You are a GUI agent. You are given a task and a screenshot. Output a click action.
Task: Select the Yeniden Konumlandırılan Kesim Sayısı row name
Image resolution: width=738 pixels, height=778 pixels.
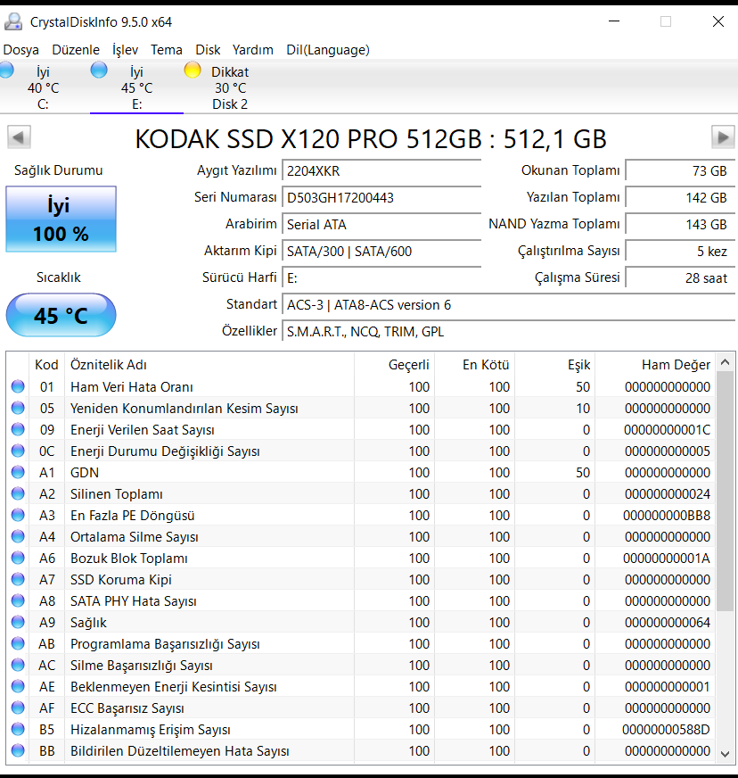[184, 409]
